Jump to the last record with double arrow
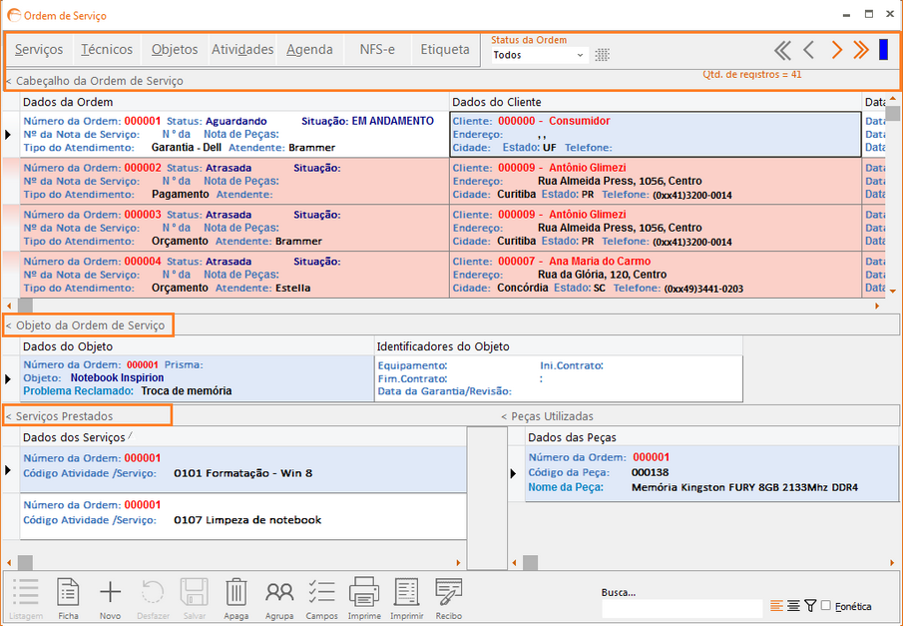This screenshot has height=626, width=903. (x=861, y=50)
